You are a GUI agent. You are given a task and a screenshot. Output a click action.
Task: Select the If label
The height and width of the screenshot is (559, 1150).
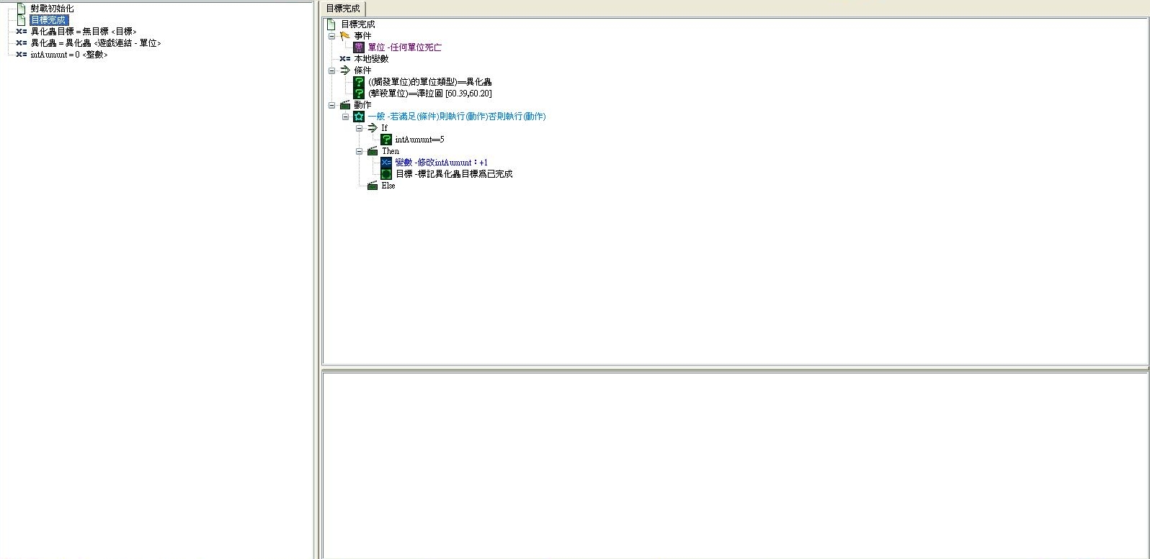click(384, 128)
